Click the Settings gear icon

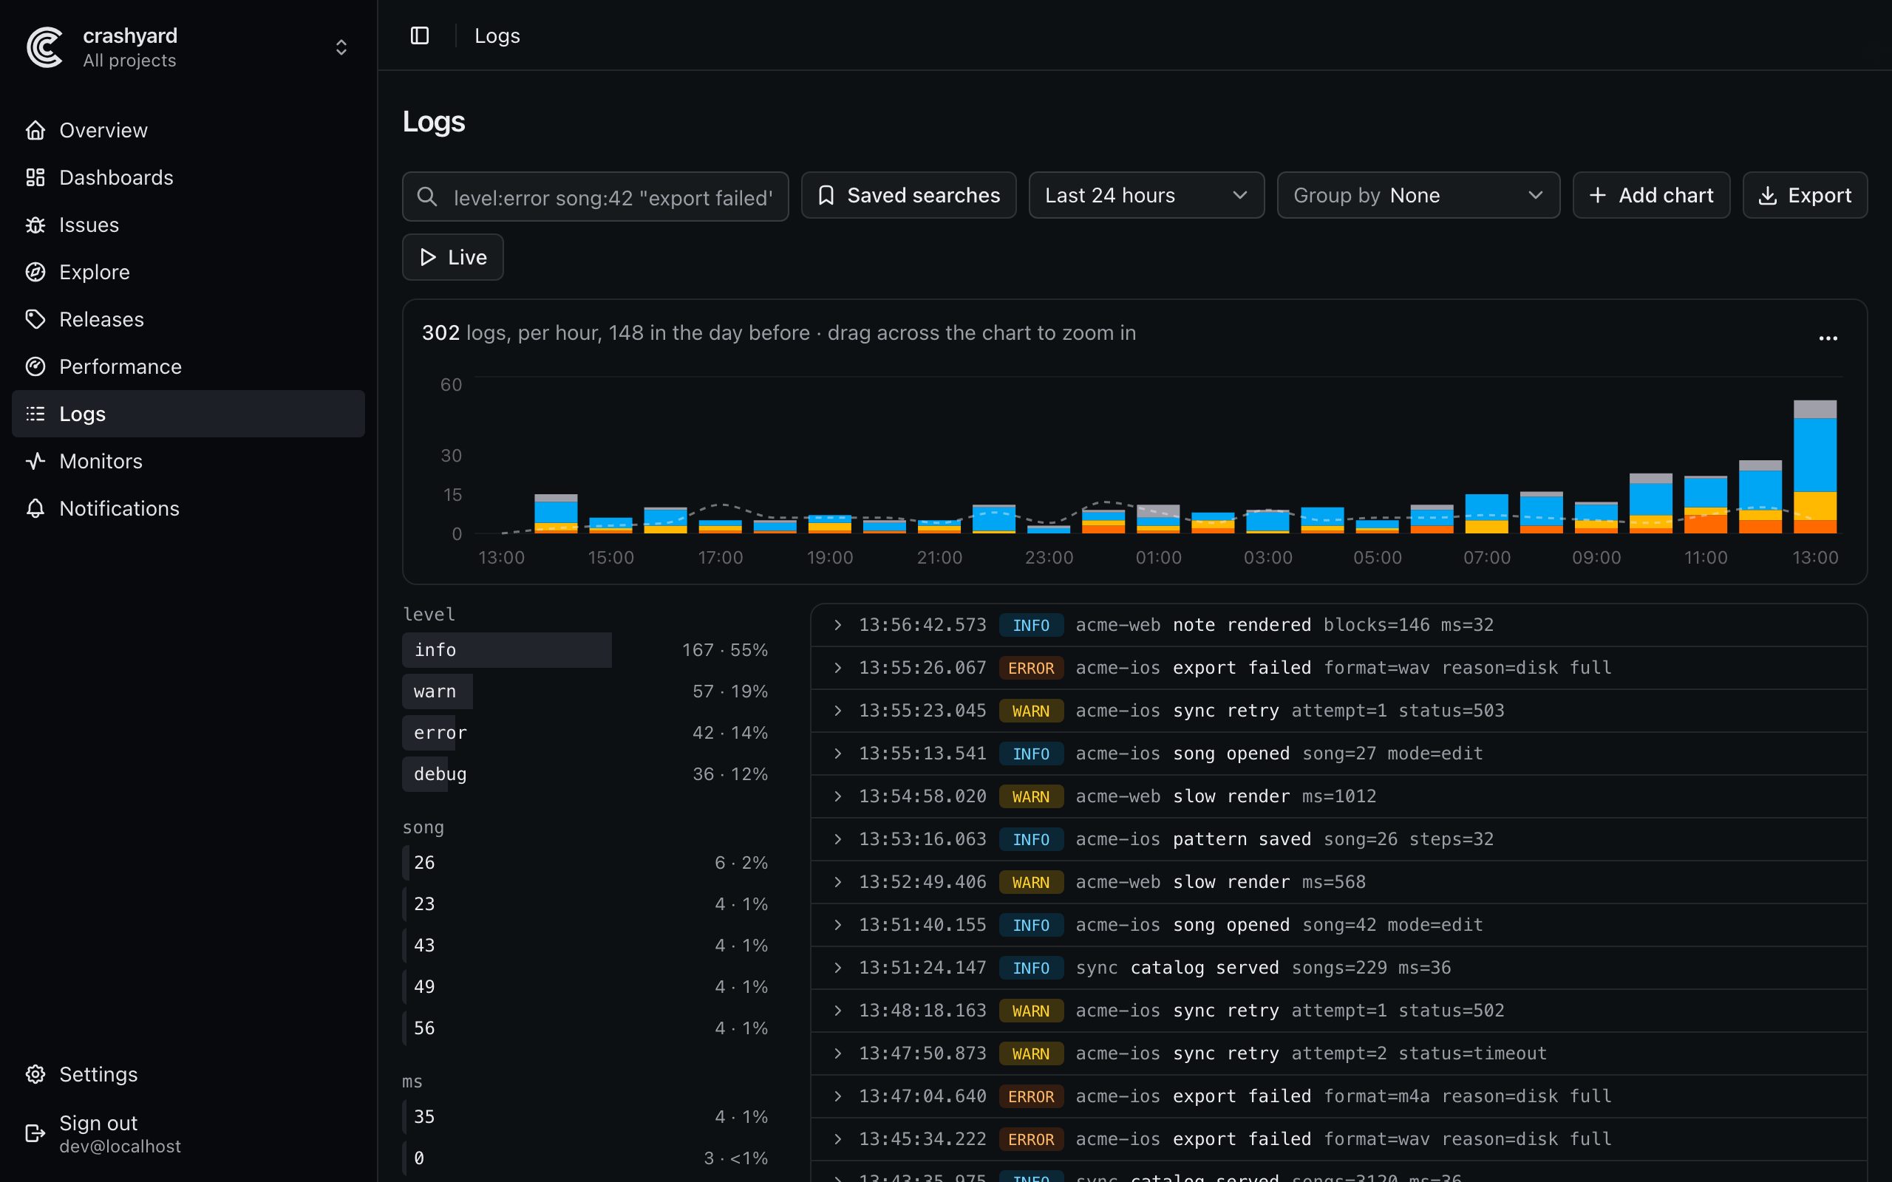pos(35,1074)
